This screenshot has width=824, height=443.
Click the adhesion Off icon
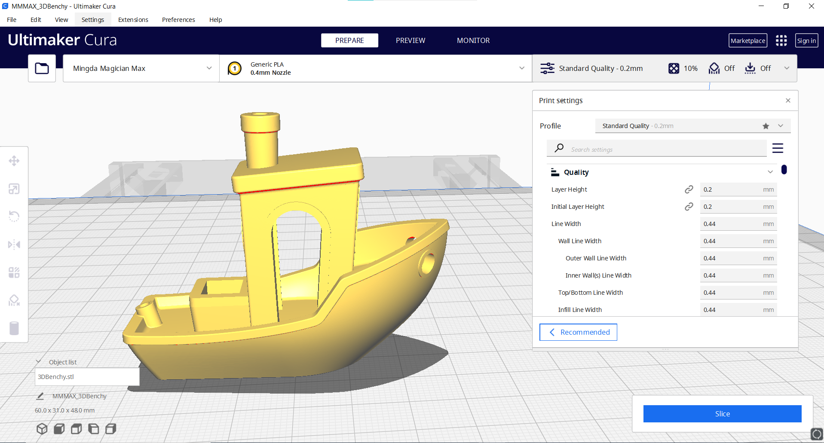[x=750, y=68]
